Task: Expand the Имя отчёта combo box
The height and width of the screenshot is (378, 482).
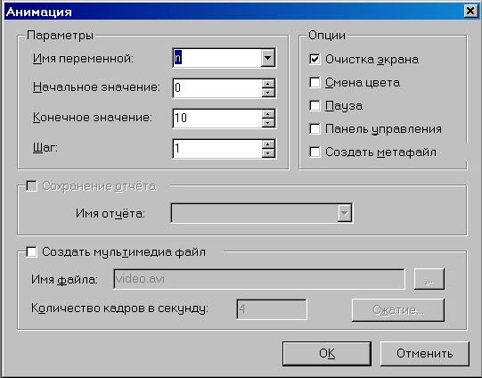Action: click(x=344, y=213)
